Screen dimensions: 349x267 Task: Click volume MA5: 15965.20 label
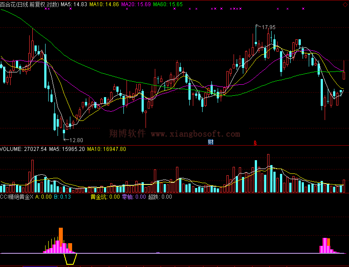point(67,149)
